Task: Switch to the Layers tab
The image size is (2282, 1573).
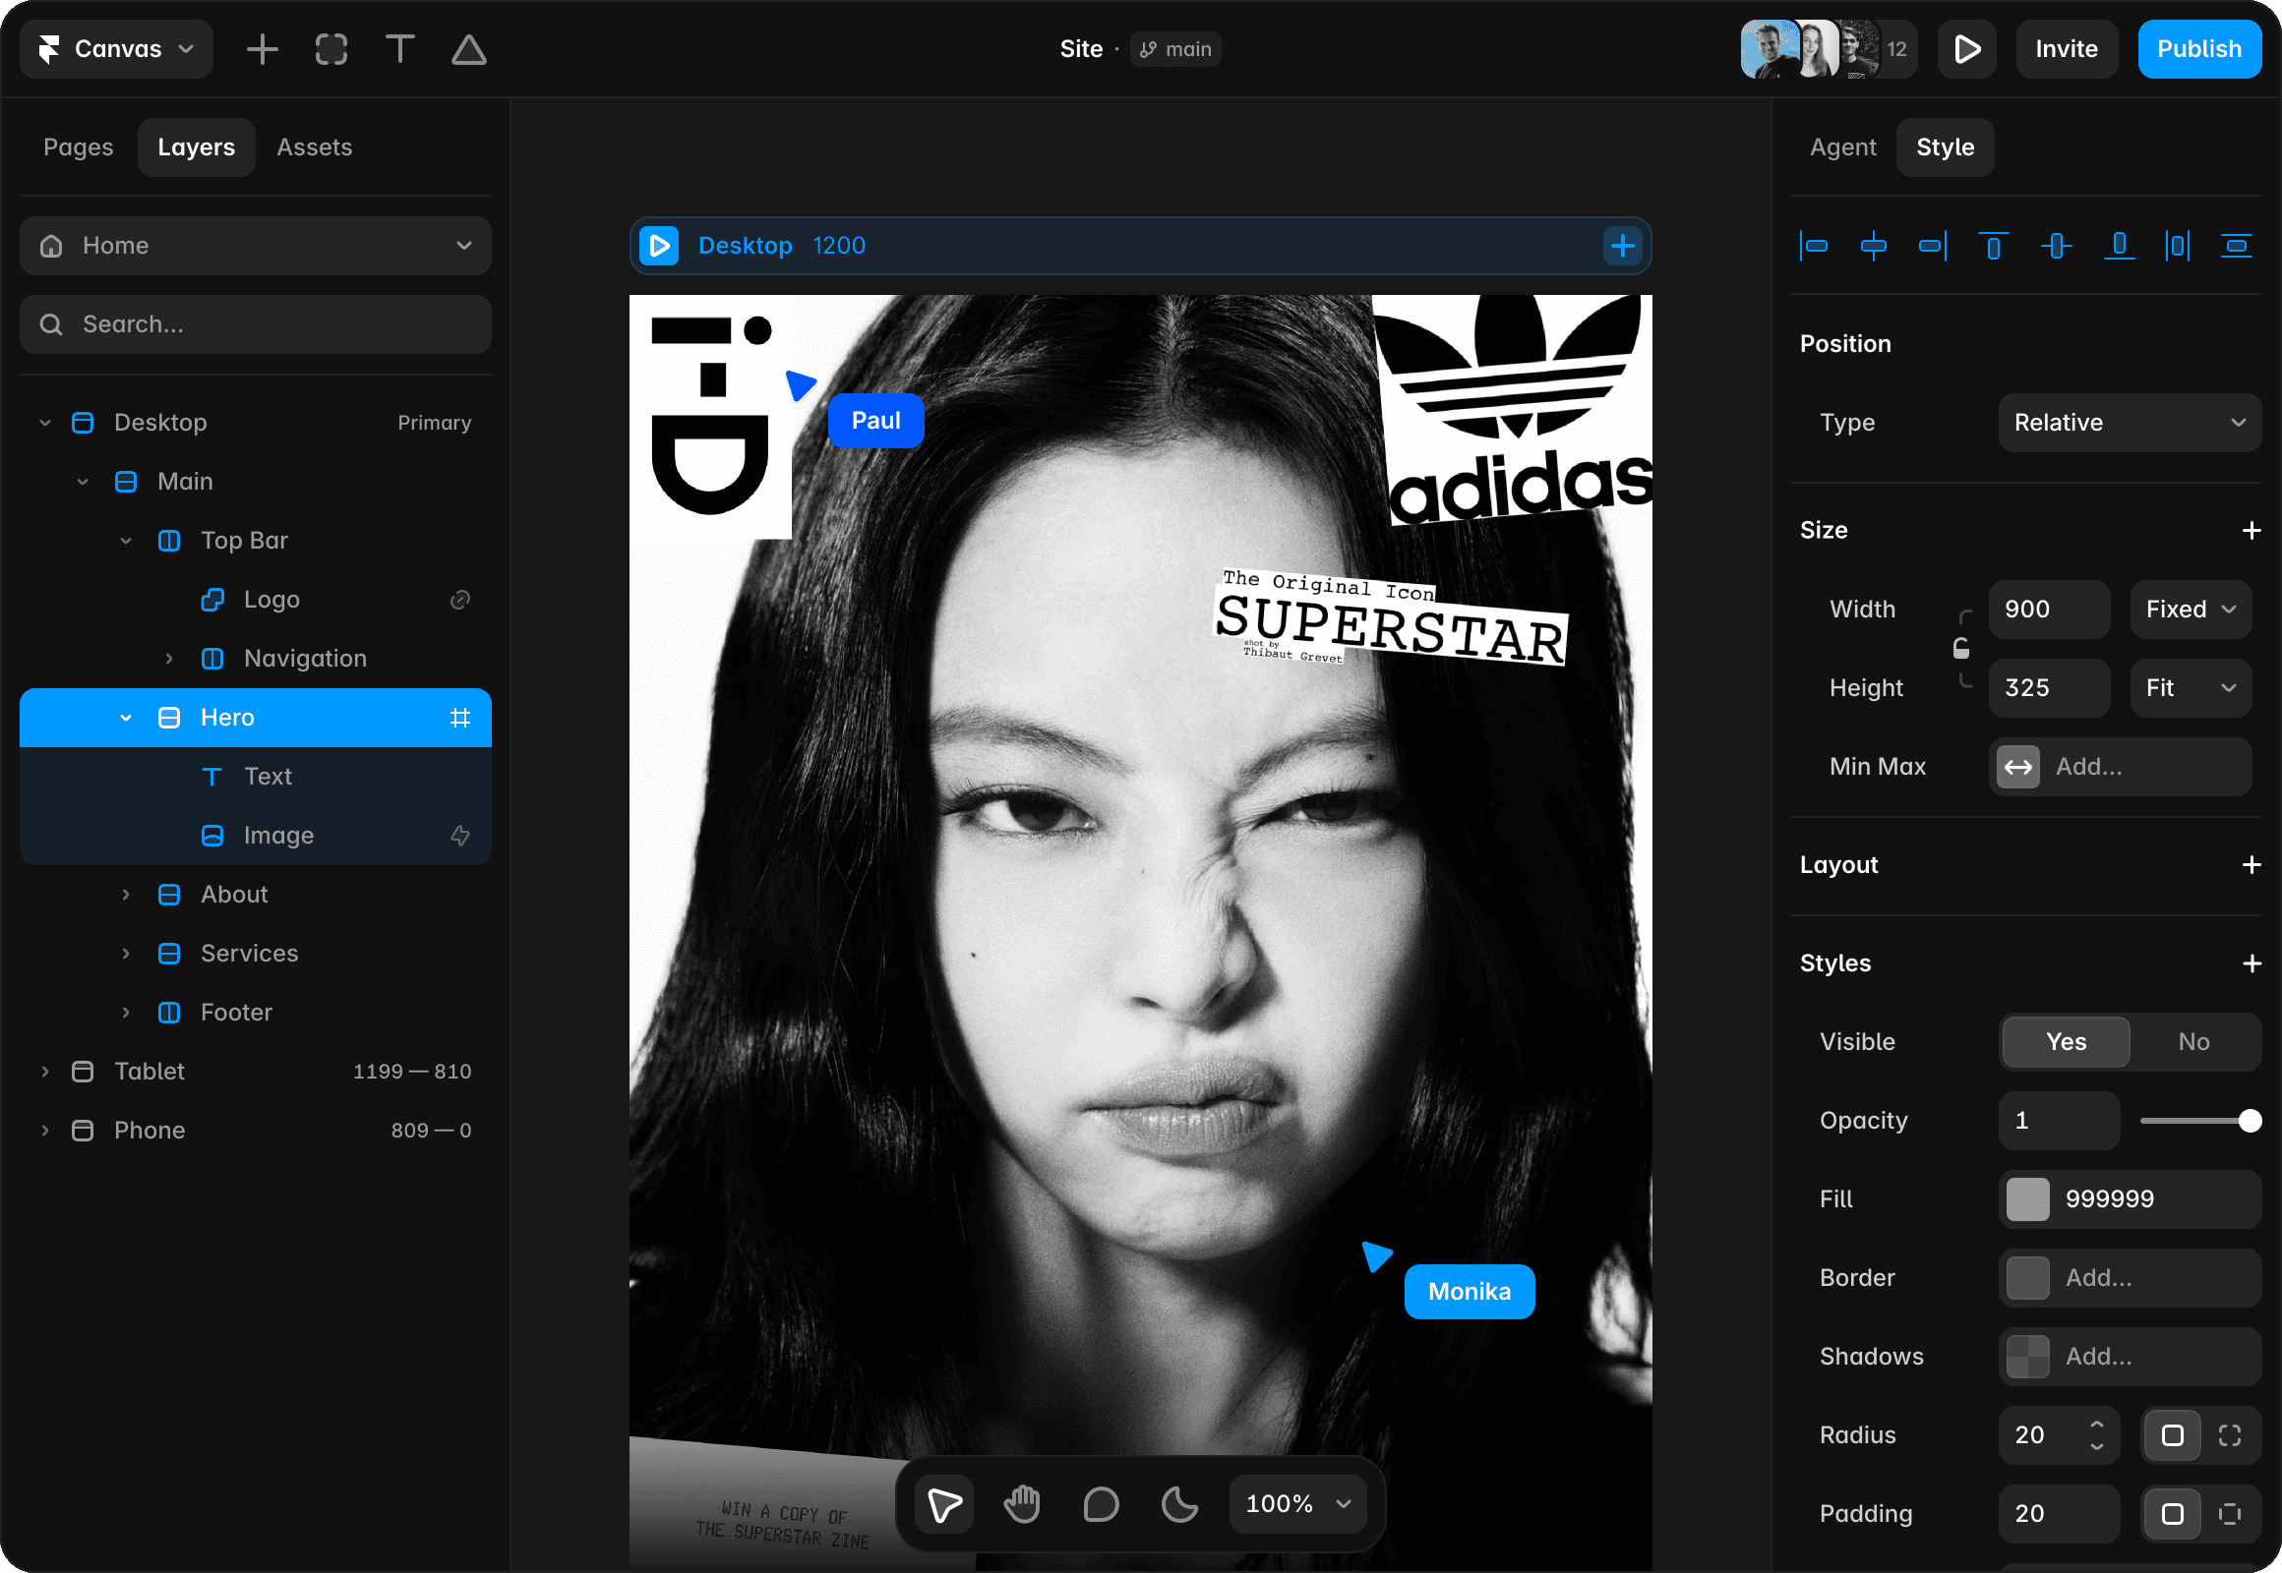Action: 197,147
